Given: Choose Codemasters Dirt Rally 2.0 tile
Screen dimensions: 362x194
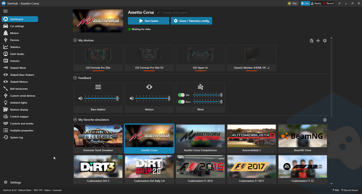Looking at the screenshot, I should [149, 169].
